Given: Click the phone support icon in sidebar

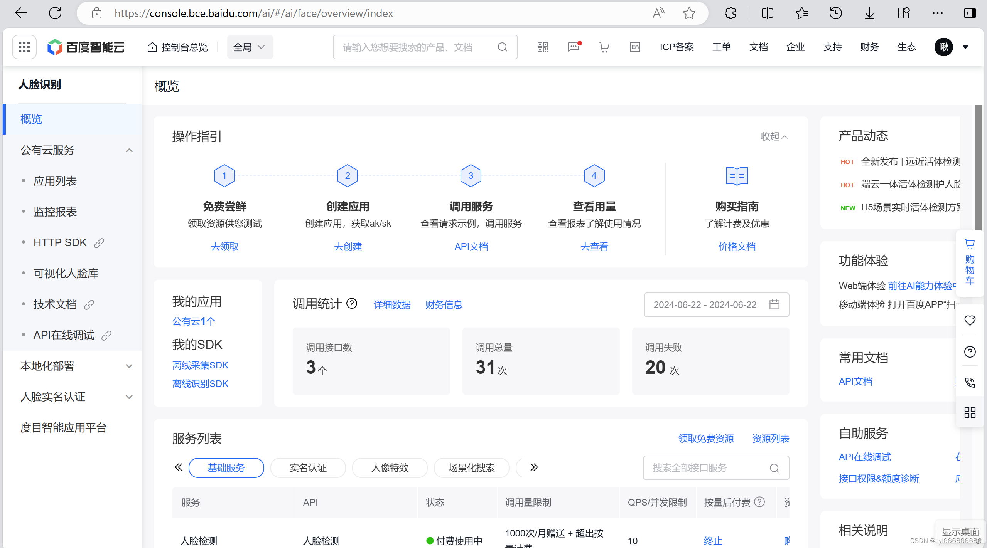Looking at the screenshot, I should 970,382.
